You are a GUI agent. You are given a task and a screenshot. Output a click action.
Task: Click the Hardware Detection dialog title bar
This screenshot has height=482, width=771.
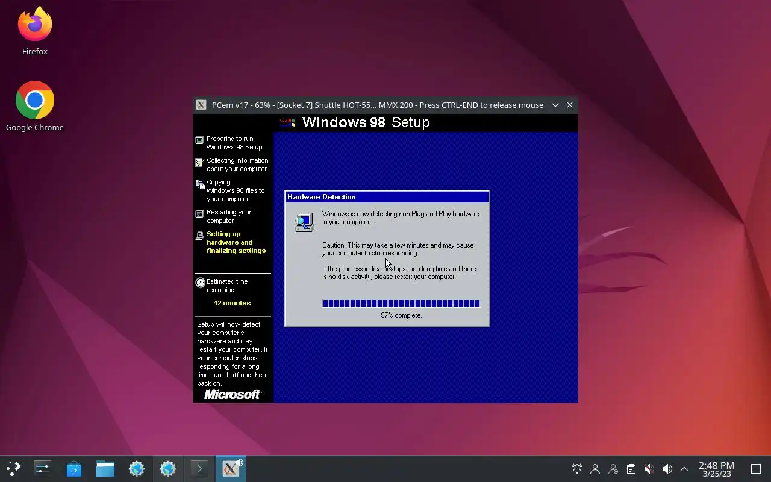tap(387, 197)
